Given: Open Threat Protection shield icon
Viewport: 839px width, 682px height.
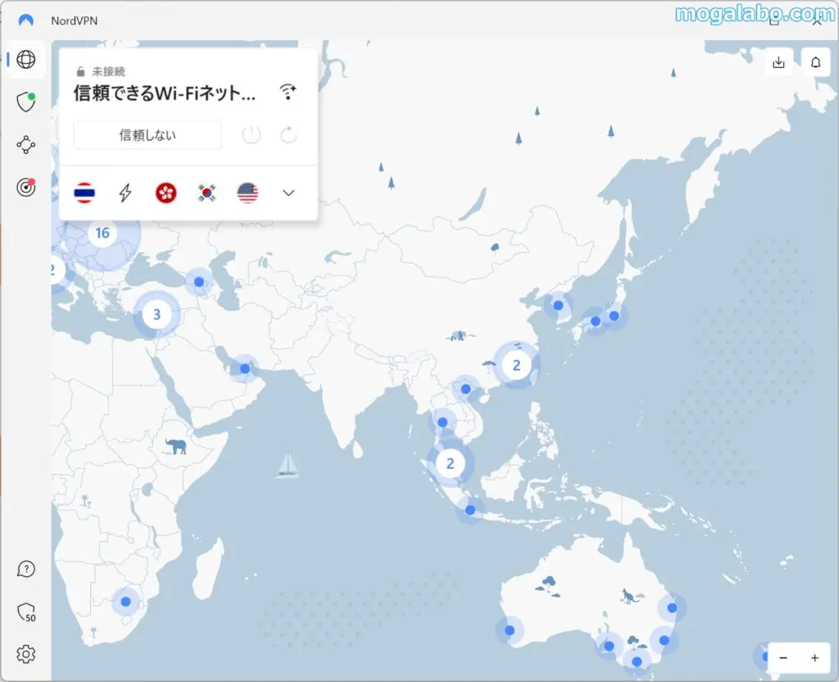Looking at the screenshot, I should click(26, 102).
